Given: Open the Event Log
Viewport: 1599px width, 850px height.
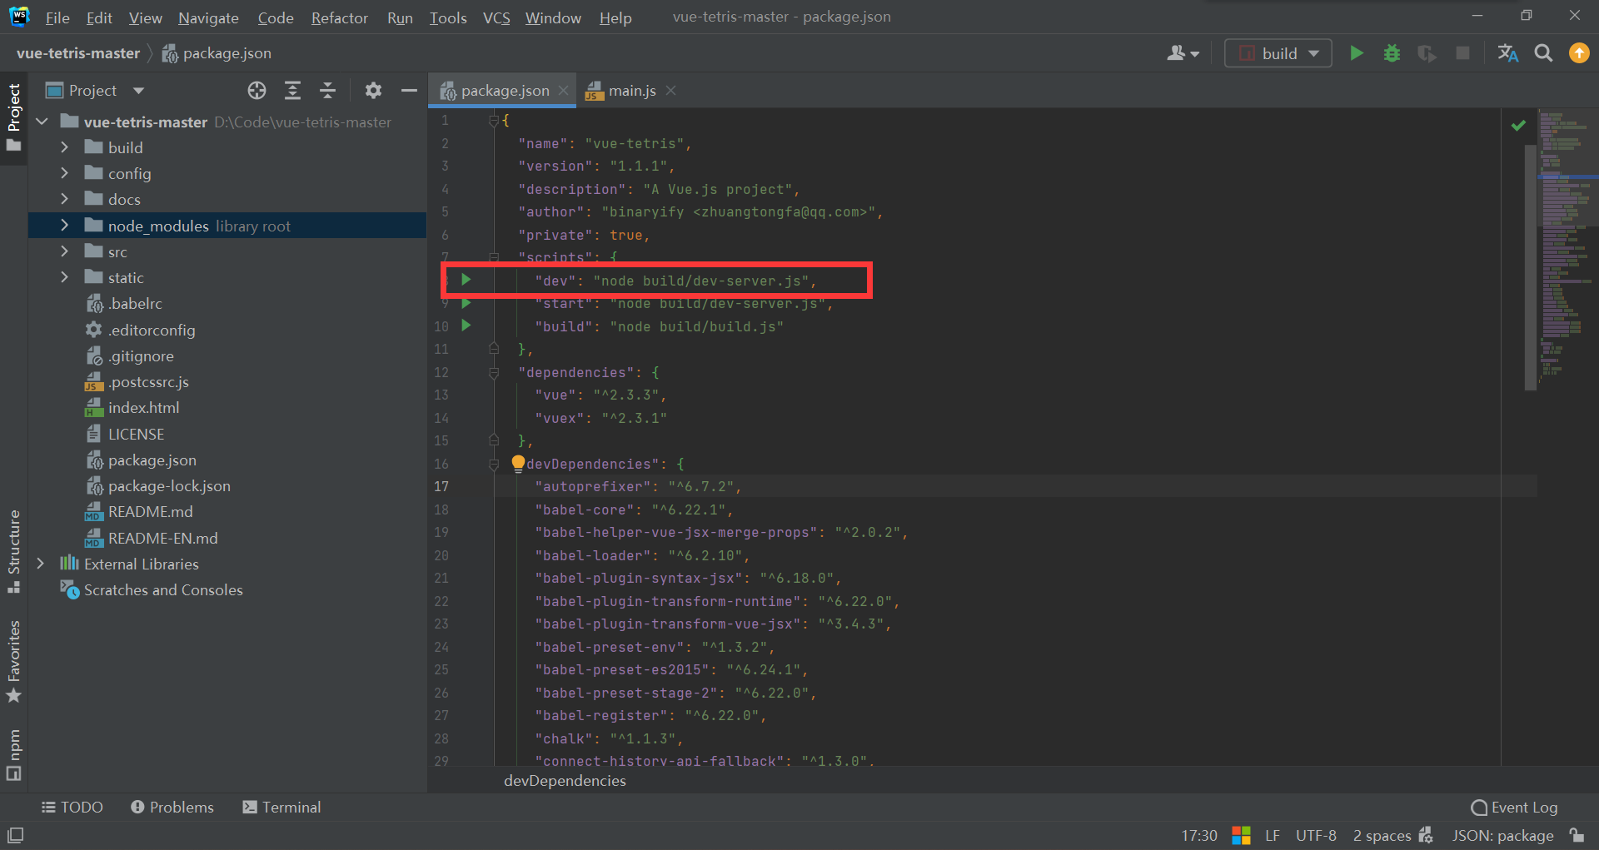Looking at the screenshot, I should tap(1514, 807).
